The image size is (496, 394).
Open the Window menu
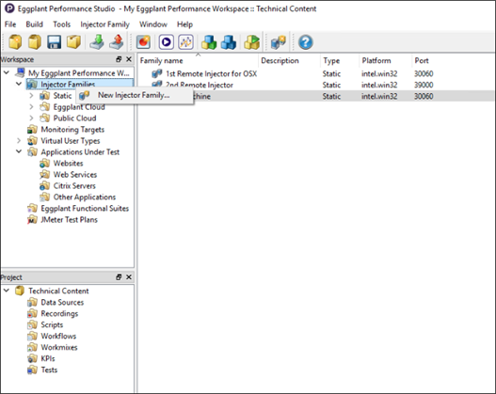[x=153, y=24]
